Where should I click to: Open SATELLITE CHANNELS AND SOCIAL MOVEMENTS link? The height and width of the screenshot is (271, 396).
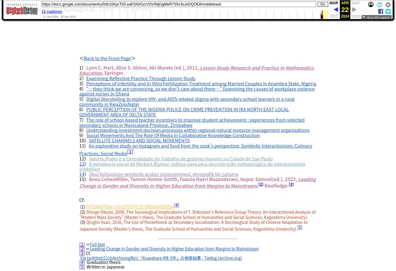[139, 140]
